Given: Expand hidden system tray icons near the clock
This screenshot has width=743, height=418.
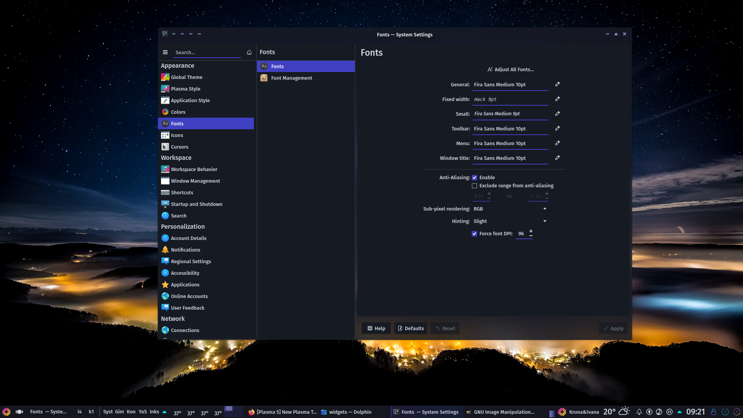Looking at the screenshot, I should (x=680, y=412).
